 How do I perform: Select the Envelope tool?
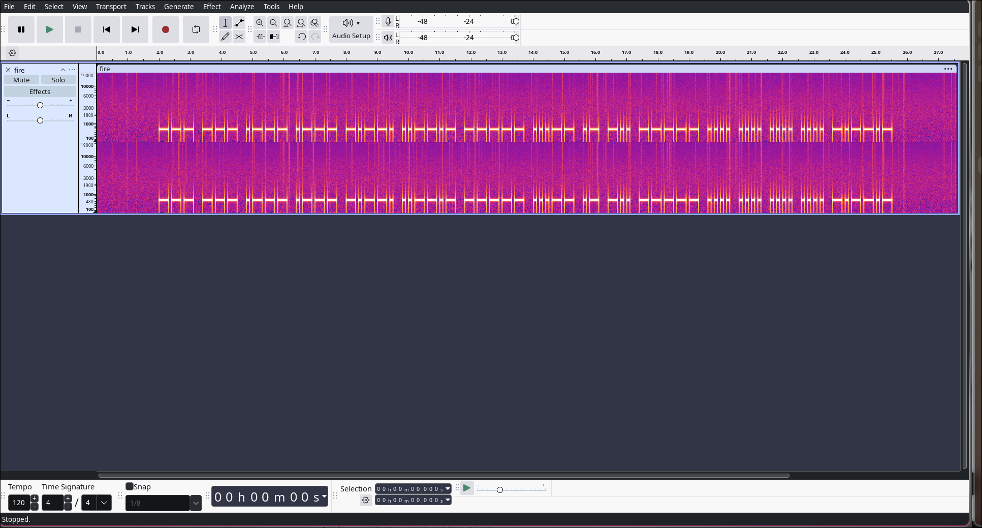click(239, 23)
